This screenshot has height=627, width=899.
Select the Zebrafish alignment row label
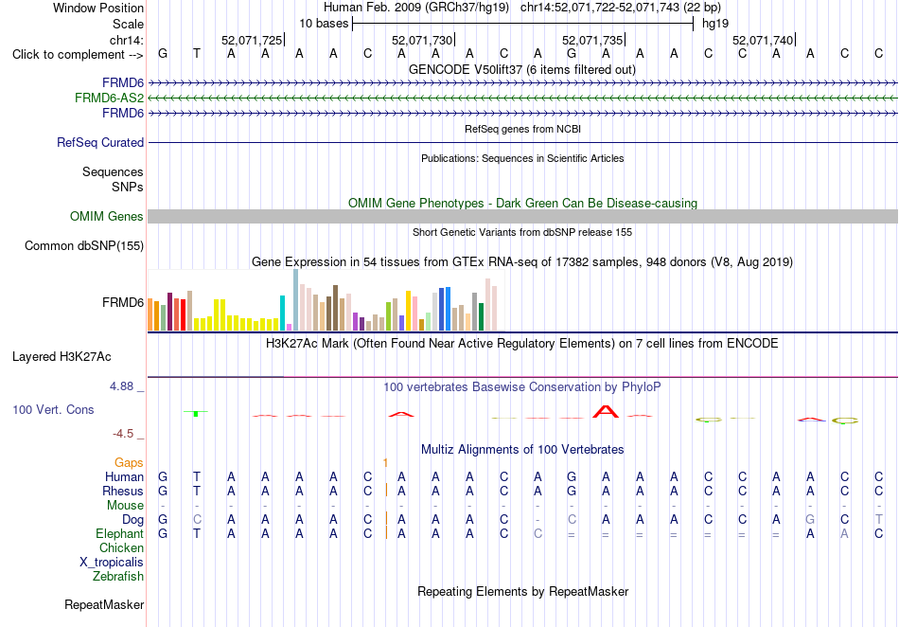pyautogui.click(x=118, y=577)
